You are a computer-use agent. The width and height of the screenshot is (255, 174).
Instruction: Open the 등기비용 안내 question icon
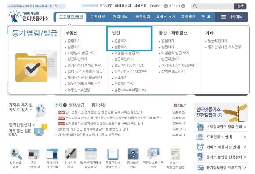(x=133, y=153)
